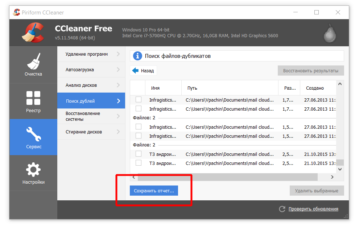Expand Удаление программ via its chevron

click(x=118, y=54)
